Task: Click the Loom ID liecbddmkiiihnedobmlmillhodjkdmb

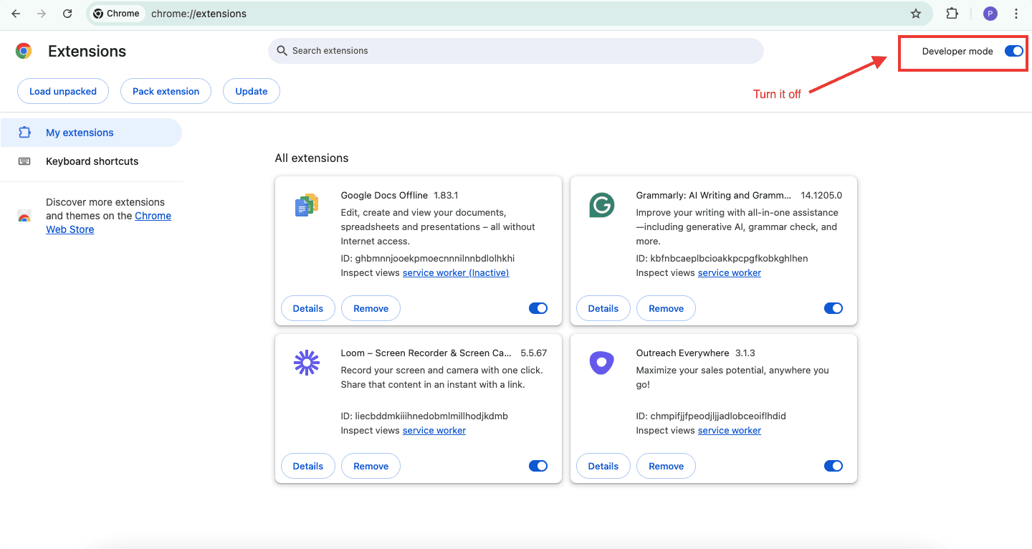Action: tap(424, 416)
